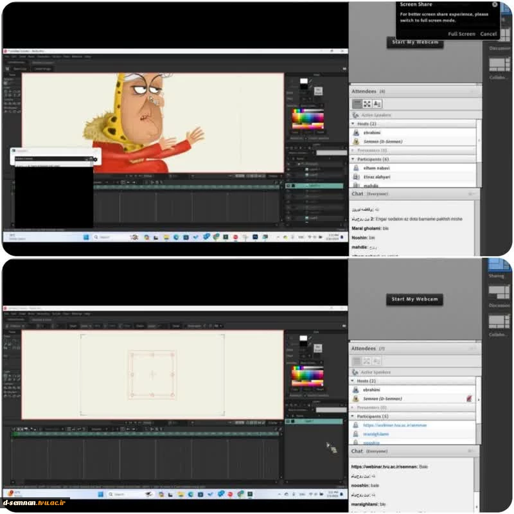Image resolution: width=514 pixels, height=514 pixels.
Task: Open Moho Scripts menu in lower screenshot
Action: tap(57, 314)
